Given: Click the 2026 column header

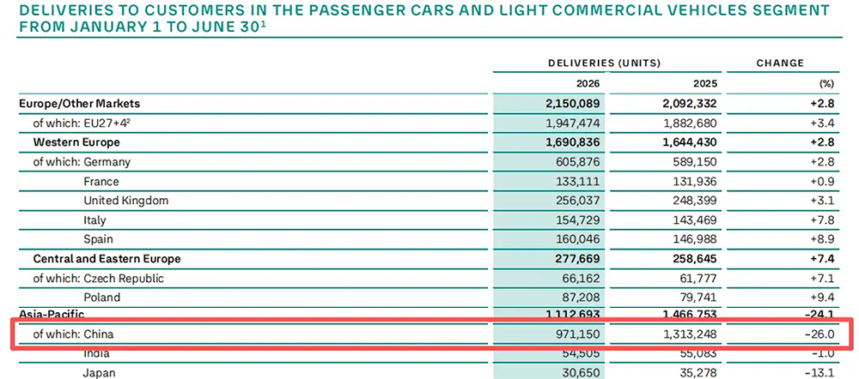Looking at the screenshot, I should [588, 84].
